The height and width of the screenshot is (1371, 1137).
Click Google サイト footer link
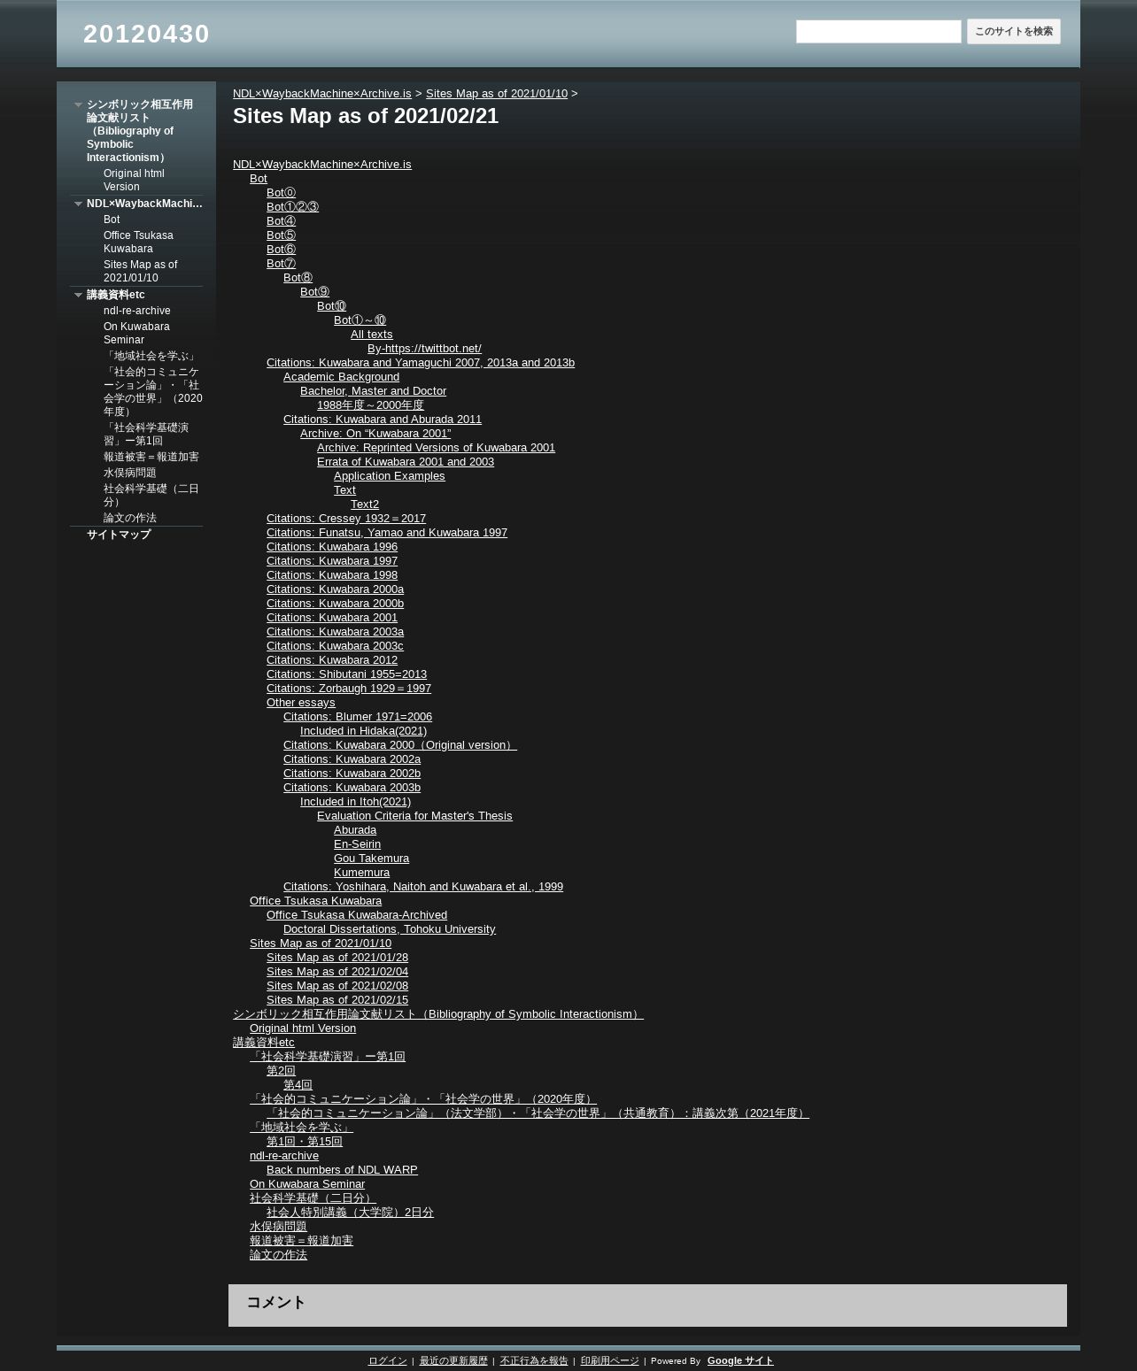pyautogui.click(x=740, y=1360)
